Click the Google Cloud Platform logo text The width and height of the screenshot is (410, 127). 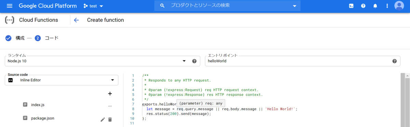(x=48, y=6)
